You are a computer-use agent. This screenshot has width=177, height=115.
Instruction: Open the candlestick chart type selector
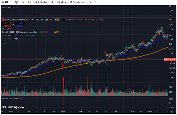click(30, 2)
